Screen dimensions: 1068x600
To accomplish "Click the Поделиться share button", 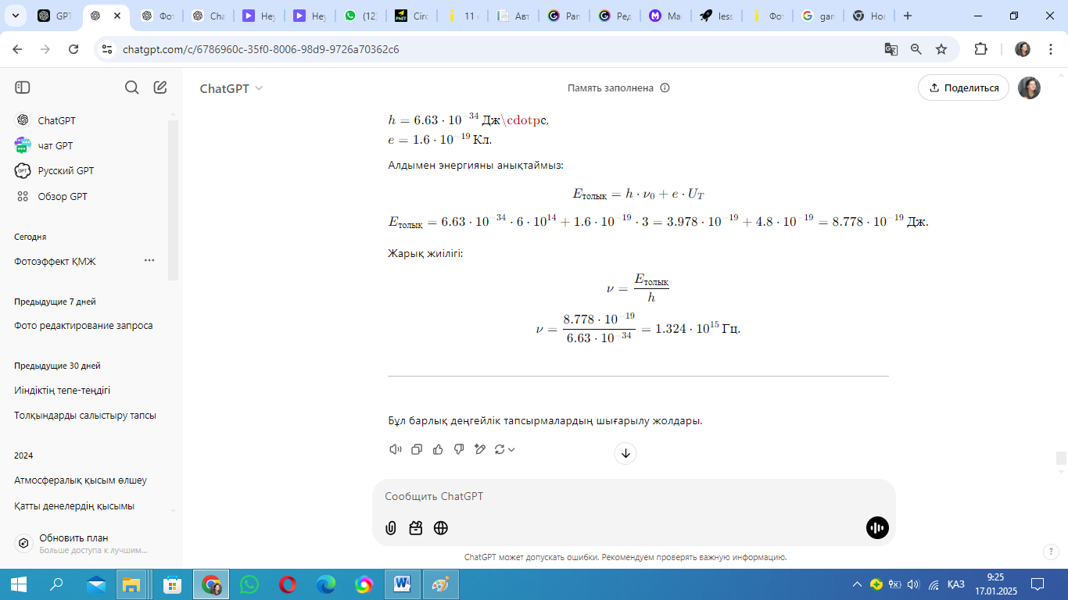I will tap(963, 87).
